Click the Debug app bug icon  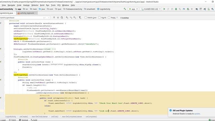click(x=176, y=9)
